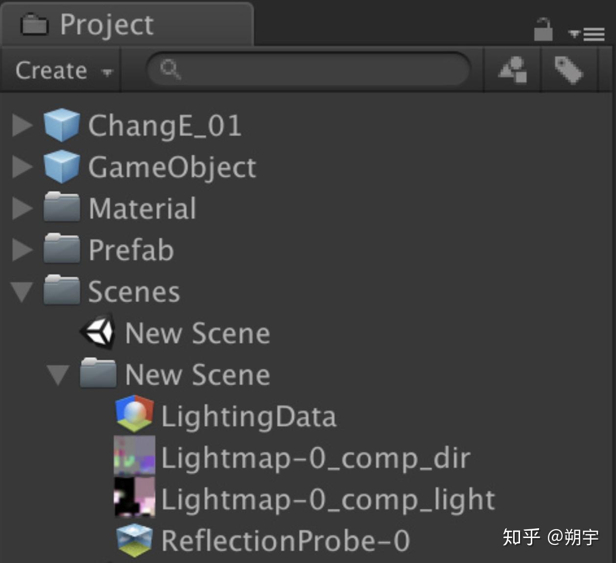Click the GameObject prefab cube icon

tap(62, 167)
